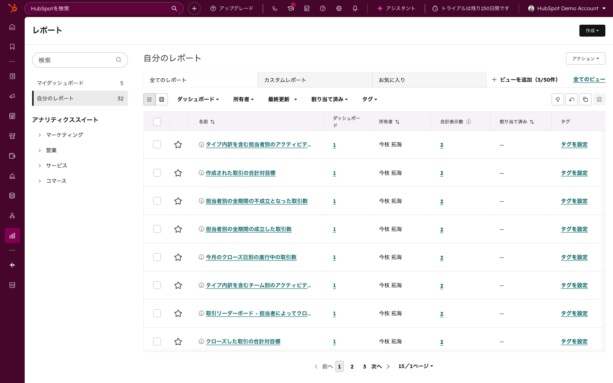Viewport: 613px width, 383px height.
Task: Switch to the お気に入り tab
Action: pyautogui.click(x=429, y=80)
